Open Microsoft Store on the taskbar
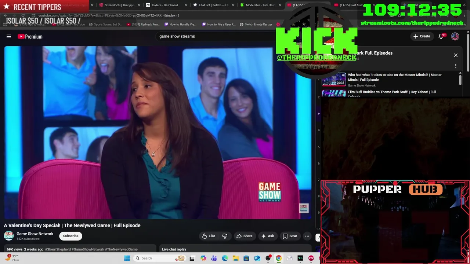 (x=246, y=258)
